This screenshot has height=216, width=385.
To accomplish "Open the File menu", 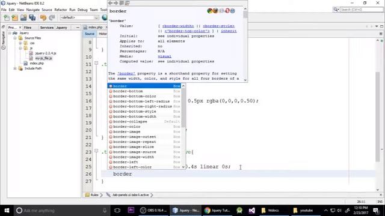I will [4, 10].
